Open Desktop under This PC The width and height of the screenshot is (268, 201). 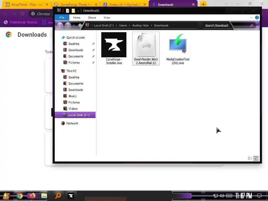tap(74, 77)
